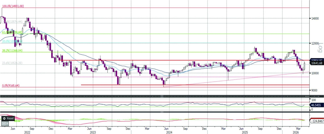Click divider between RSI and MACD panels
The image size is (324, 134).
(x=162, y=111)
